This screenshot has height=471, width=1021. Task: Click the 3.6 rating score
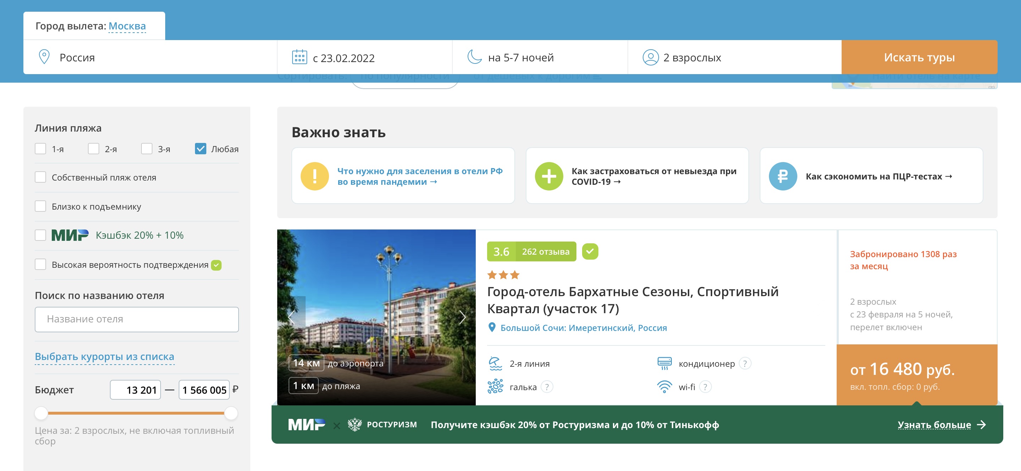click(501, 251)
